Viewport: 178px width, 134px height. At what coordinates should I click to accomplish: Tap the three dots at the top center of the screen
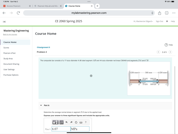[89, 2]
